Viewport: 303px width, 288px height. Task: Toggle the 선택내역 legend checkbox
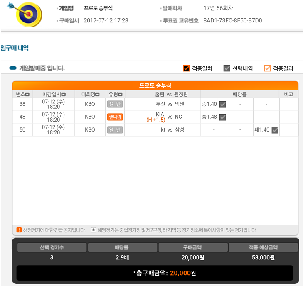(x=227, y=68)
